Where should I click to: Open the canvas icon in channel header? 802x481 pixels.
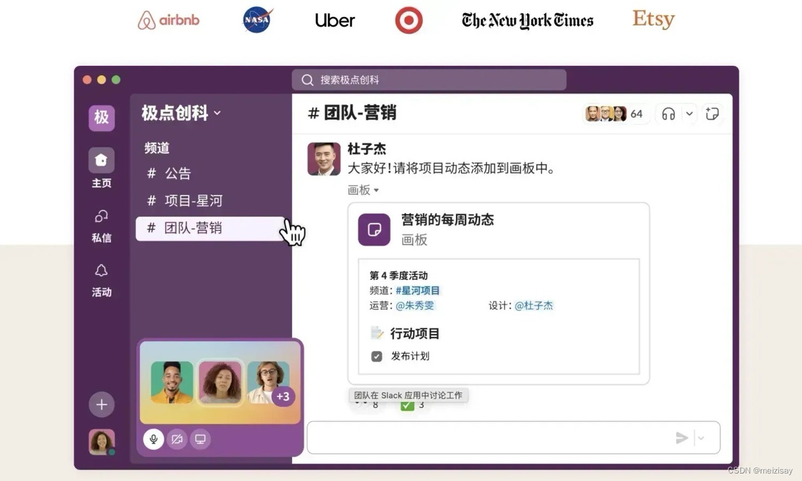point(712,114)
